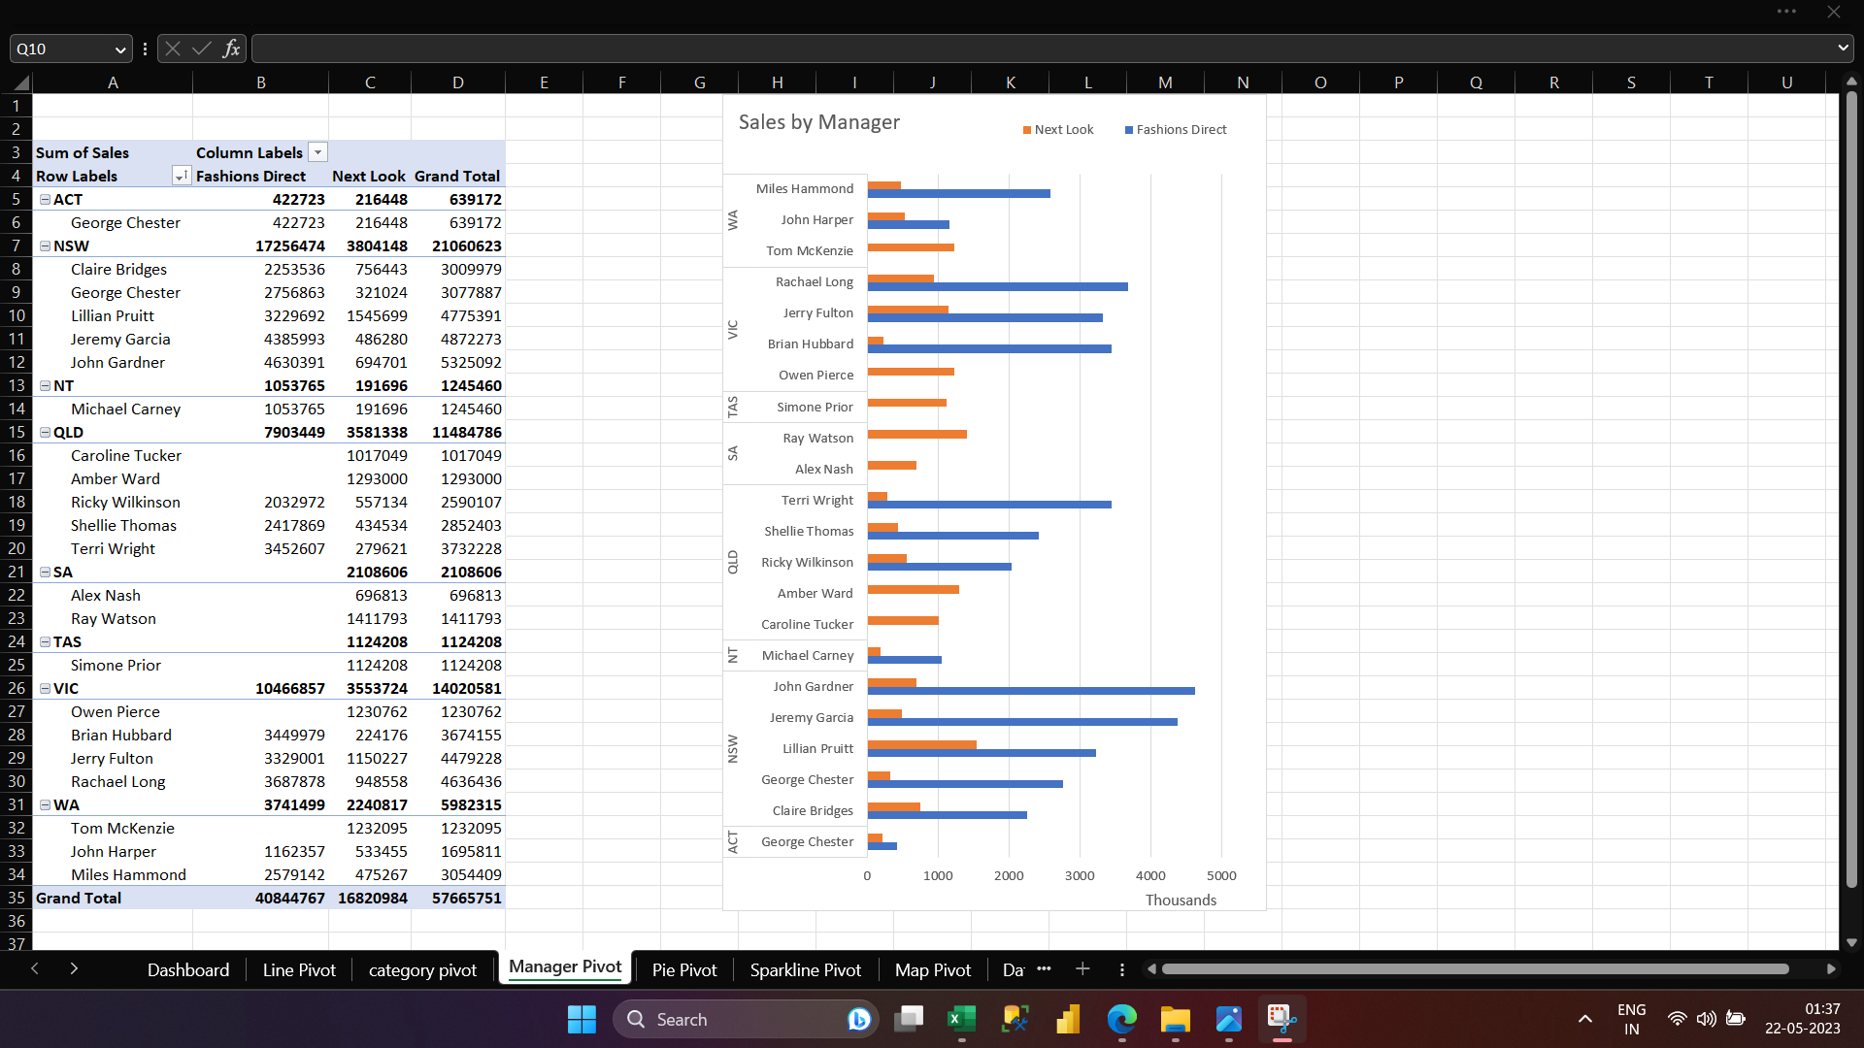This screenshot has height=1048, width=1864.
Task: Click the Insert Function (fx) icon
Action: [231, 48]
